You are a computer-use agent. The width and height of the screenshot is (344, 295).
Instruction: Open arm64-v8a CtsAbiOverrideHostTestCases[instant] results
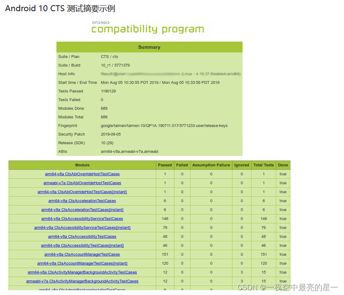pyautogui.click(x=82, y=192)
